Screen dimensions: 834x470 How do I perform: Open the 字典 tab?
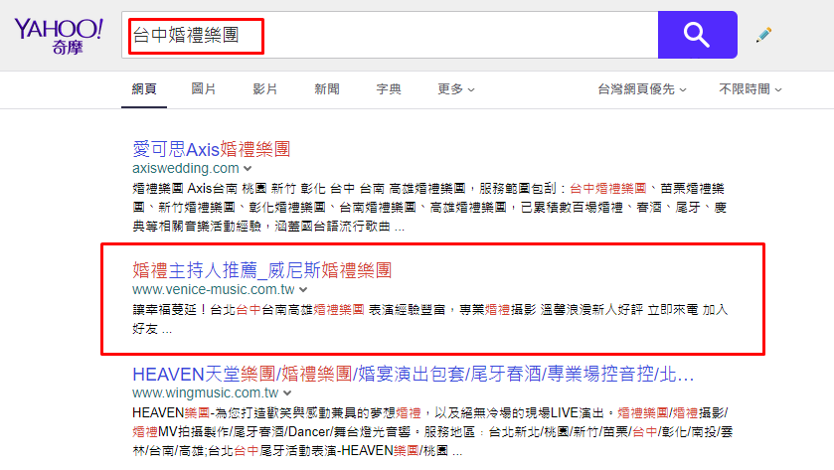(389, 88)
